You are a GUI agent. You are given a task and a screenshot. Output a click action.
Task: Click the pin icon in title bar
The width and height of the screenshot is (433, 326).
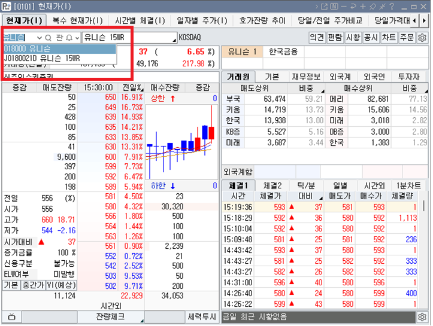[373, 6]
